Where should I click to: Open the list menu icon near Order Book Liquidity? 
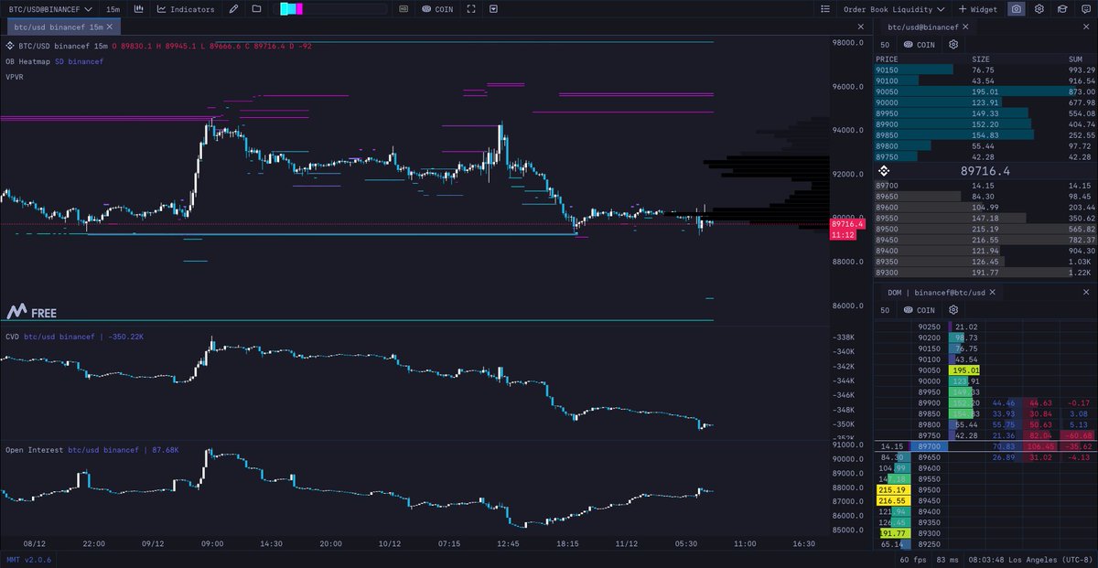824,9
